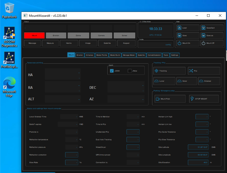Select the ASCOM Diagnostics desktop shortcut
Viewport: 227px width, 173px height.
tap(9, 37)
